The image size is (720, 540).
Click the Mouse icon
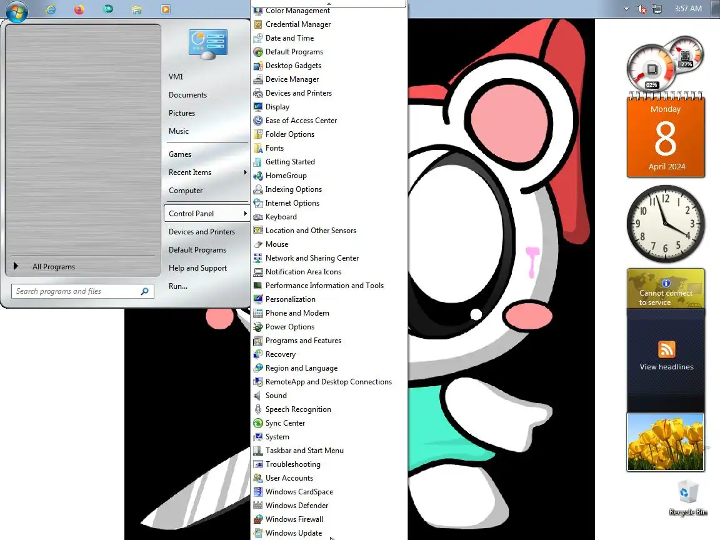click(258, 244)
